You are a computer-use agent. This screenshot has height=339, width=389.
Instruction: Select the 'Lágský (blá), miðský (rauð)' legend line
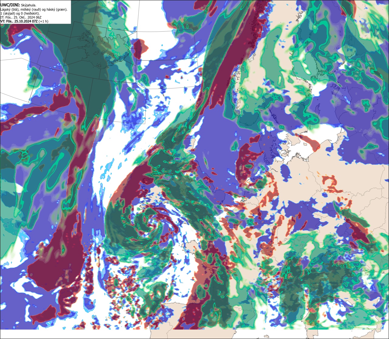(x=34, y=9)
